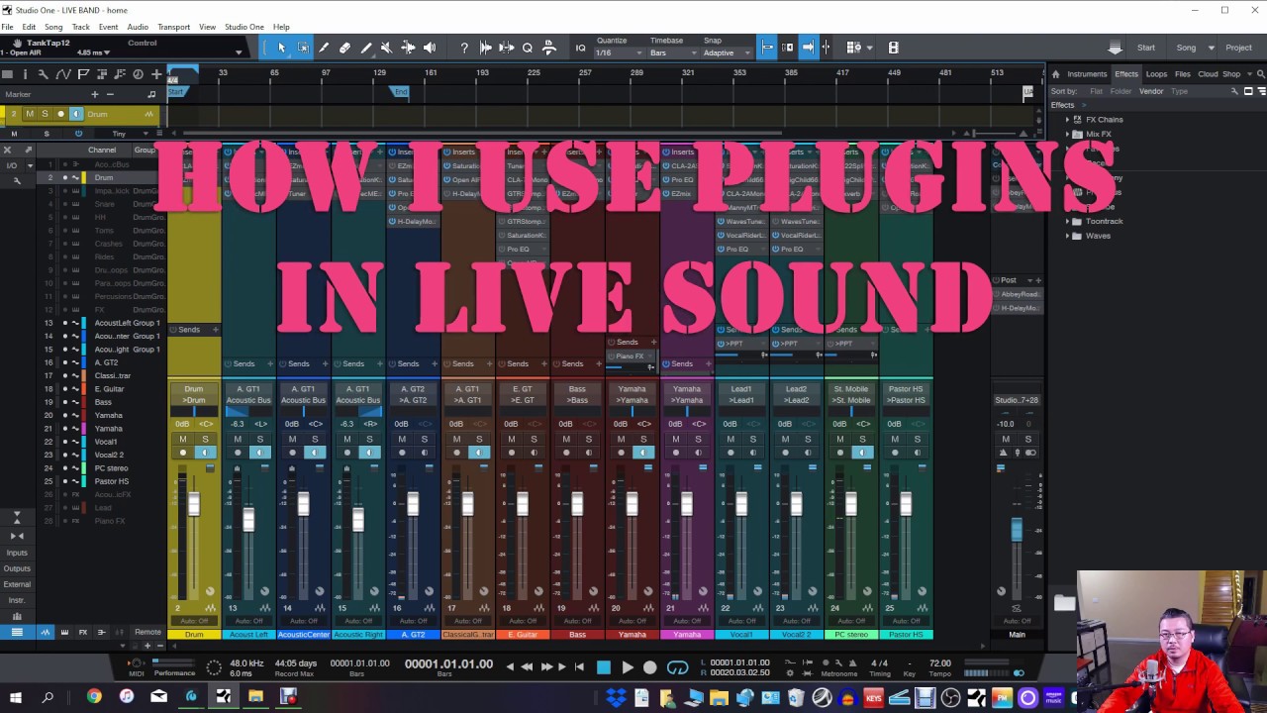Toggle the loop button in transport
The height and width of the screenshot is (713, 1267).
(x=677, y=667)
